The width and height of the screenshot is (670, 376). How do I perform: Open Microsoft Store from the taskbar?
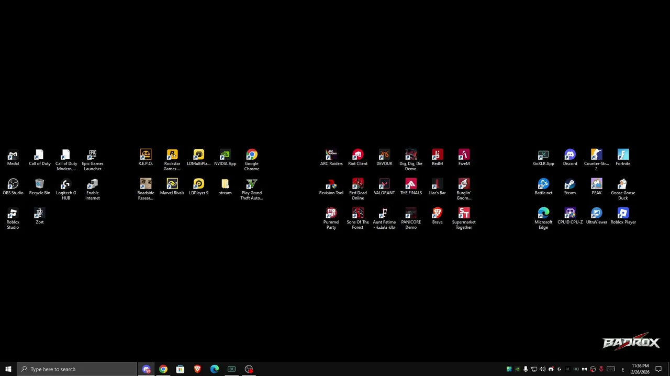180,369
